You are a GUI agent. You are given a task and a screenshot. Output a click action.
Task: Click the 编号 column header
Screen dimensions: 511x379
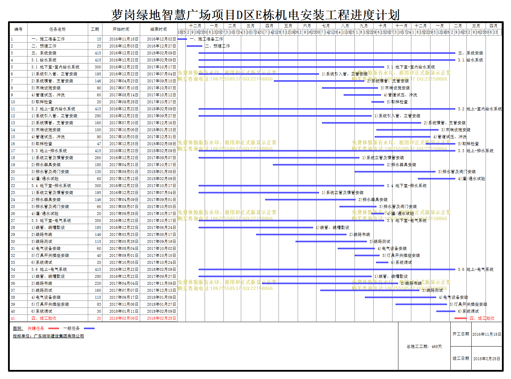pos(18,29)
